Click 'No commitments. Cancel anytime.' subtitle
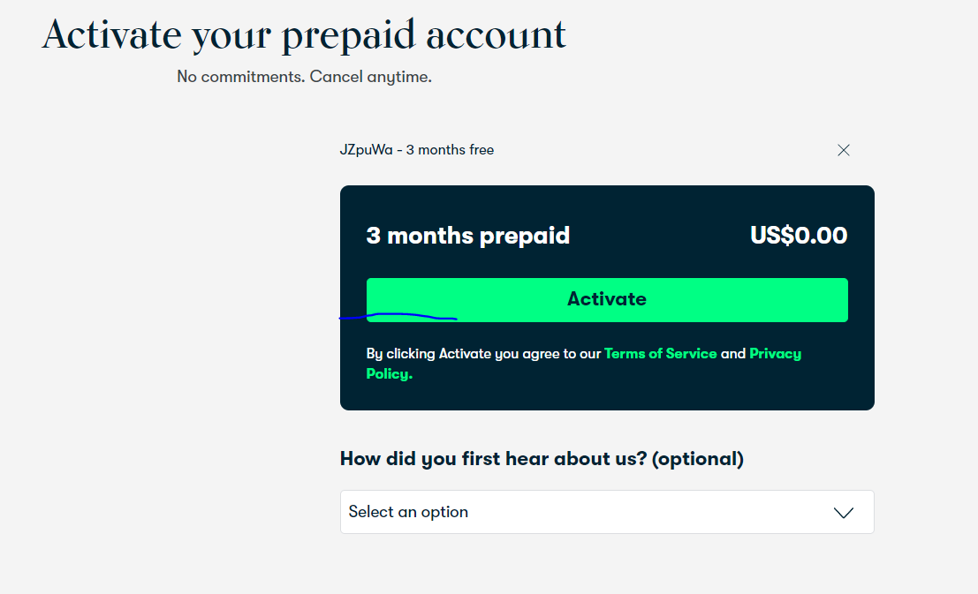 point(304,77)
